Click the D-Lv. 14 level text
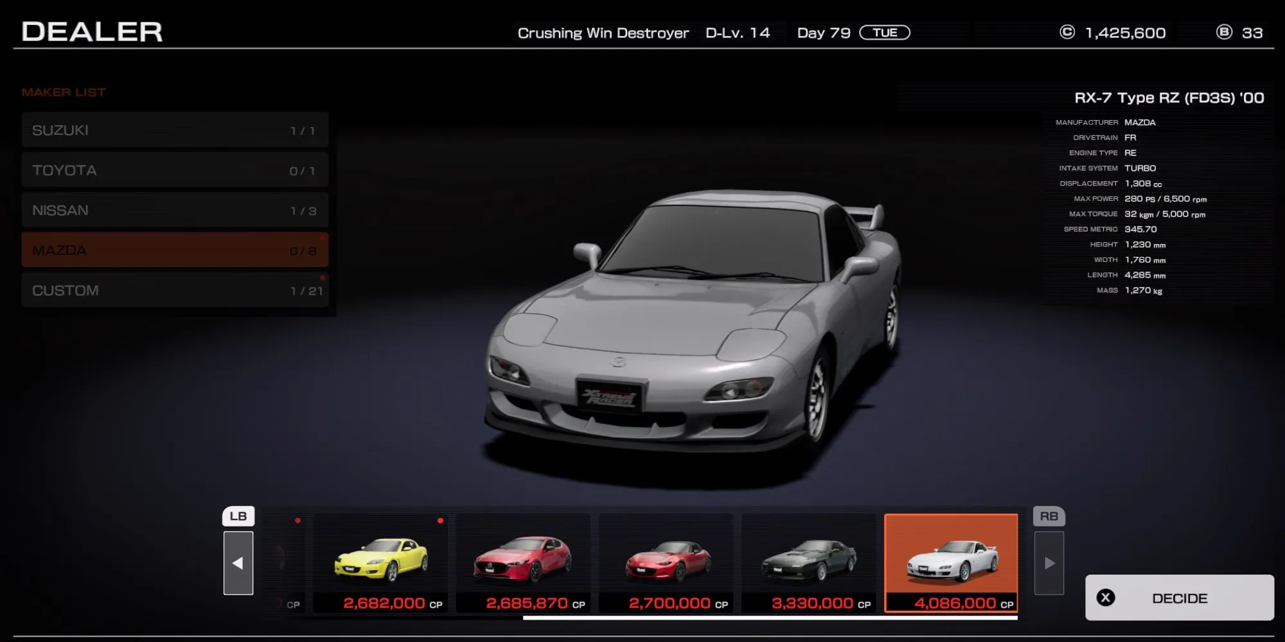 tap(738, 33)
